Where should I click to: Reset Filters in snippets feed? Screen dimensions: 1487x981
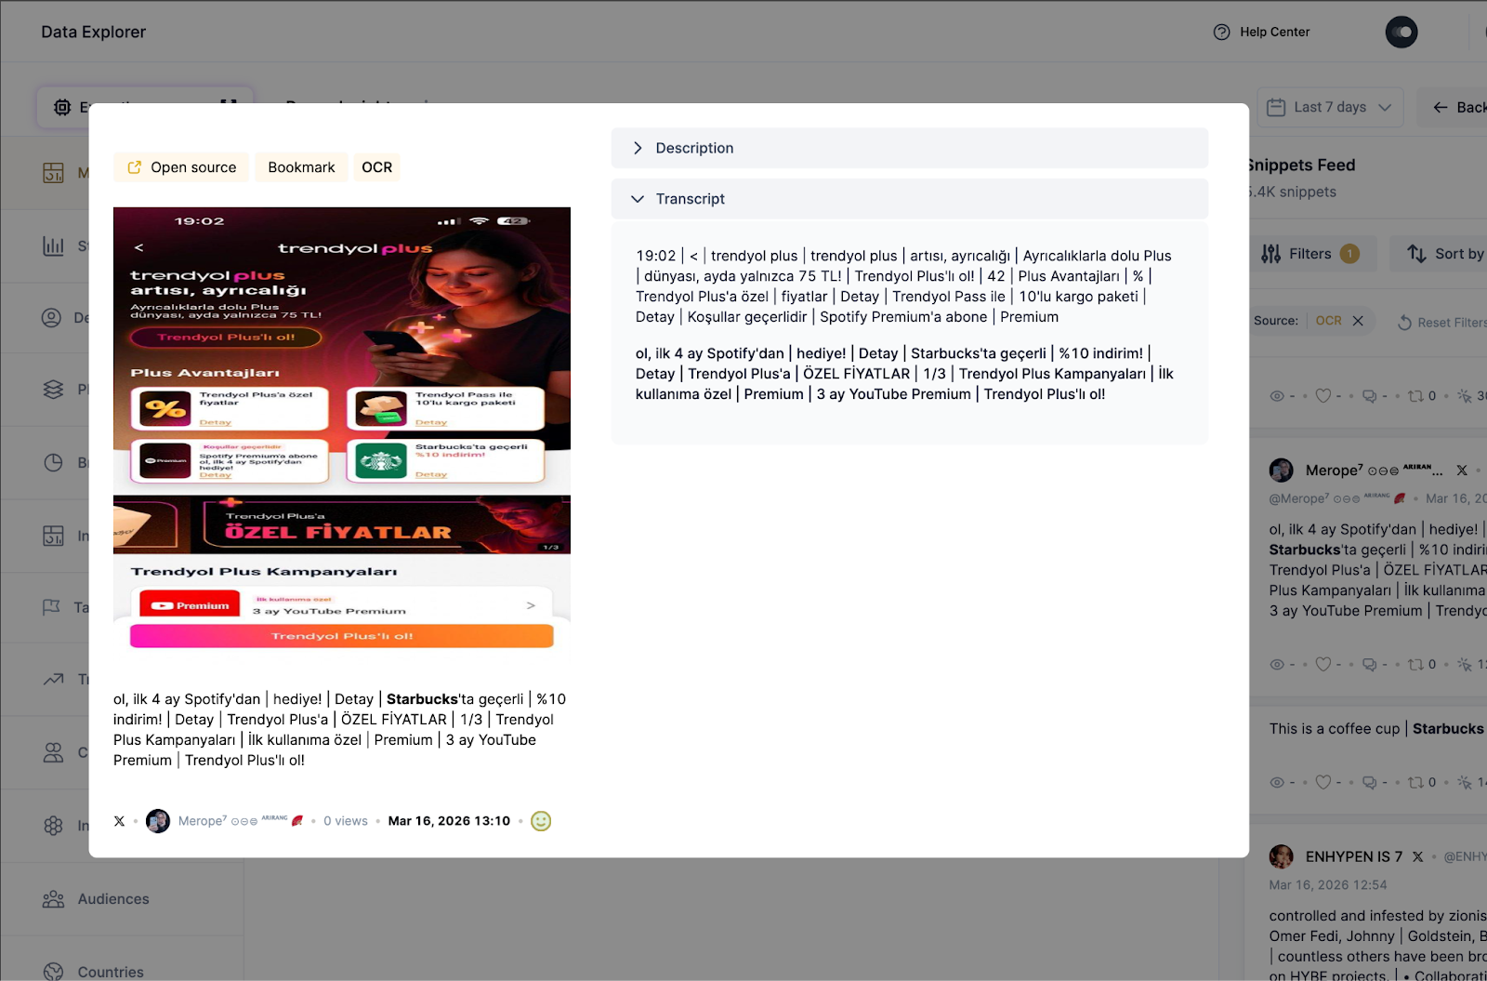[1441, 323]
